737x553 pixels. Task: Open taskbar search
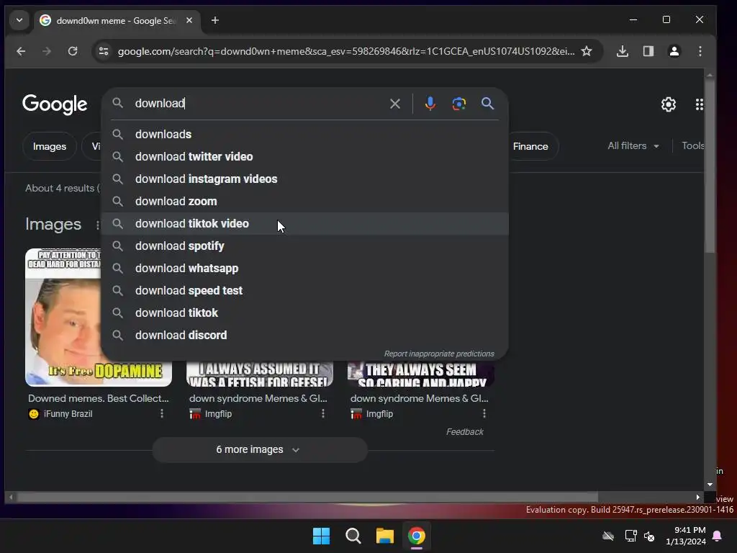353,536
